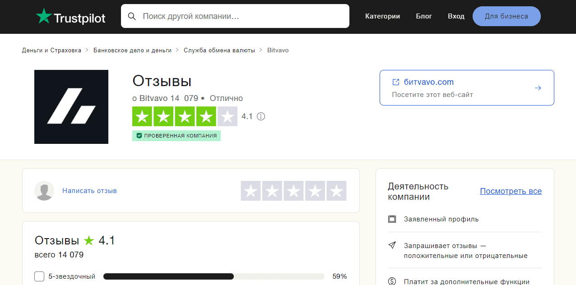Screen dimensions: 576x285
Task: Open the Категории menu
Action: click(382, 16)
